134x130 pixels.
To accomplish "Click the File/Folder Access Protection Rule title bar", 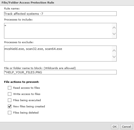I will [x=67, y=3].
